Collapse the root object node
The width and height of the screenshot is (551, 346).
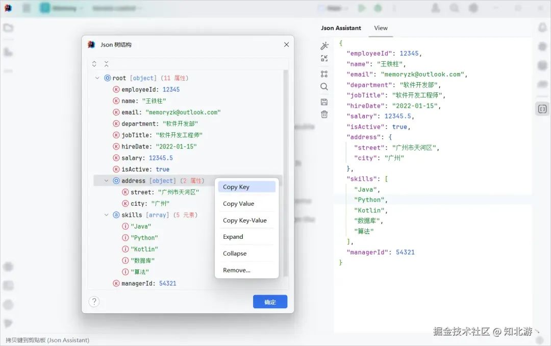pos(98,78)
